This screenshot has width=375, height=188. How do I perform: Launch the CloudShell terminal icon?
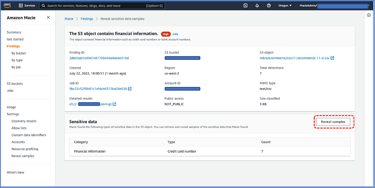coord(246,5)
